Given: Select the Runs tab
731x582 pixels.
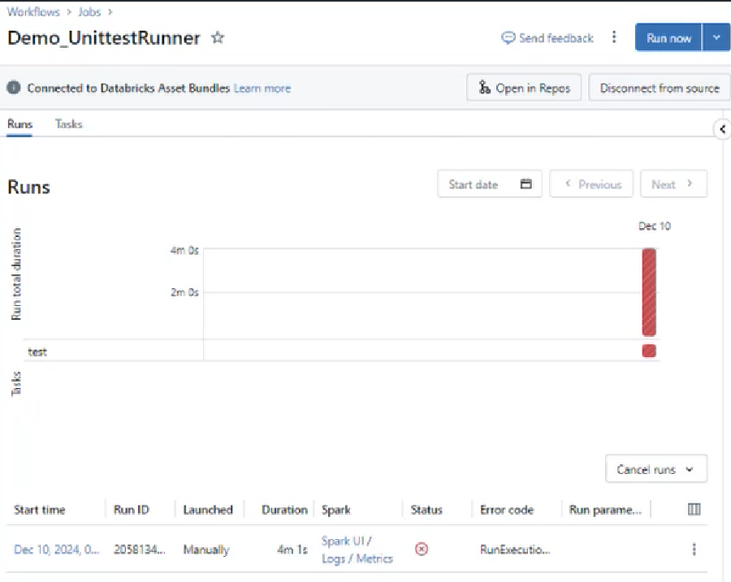Looking at the screenshot, I should click(19, 124).
